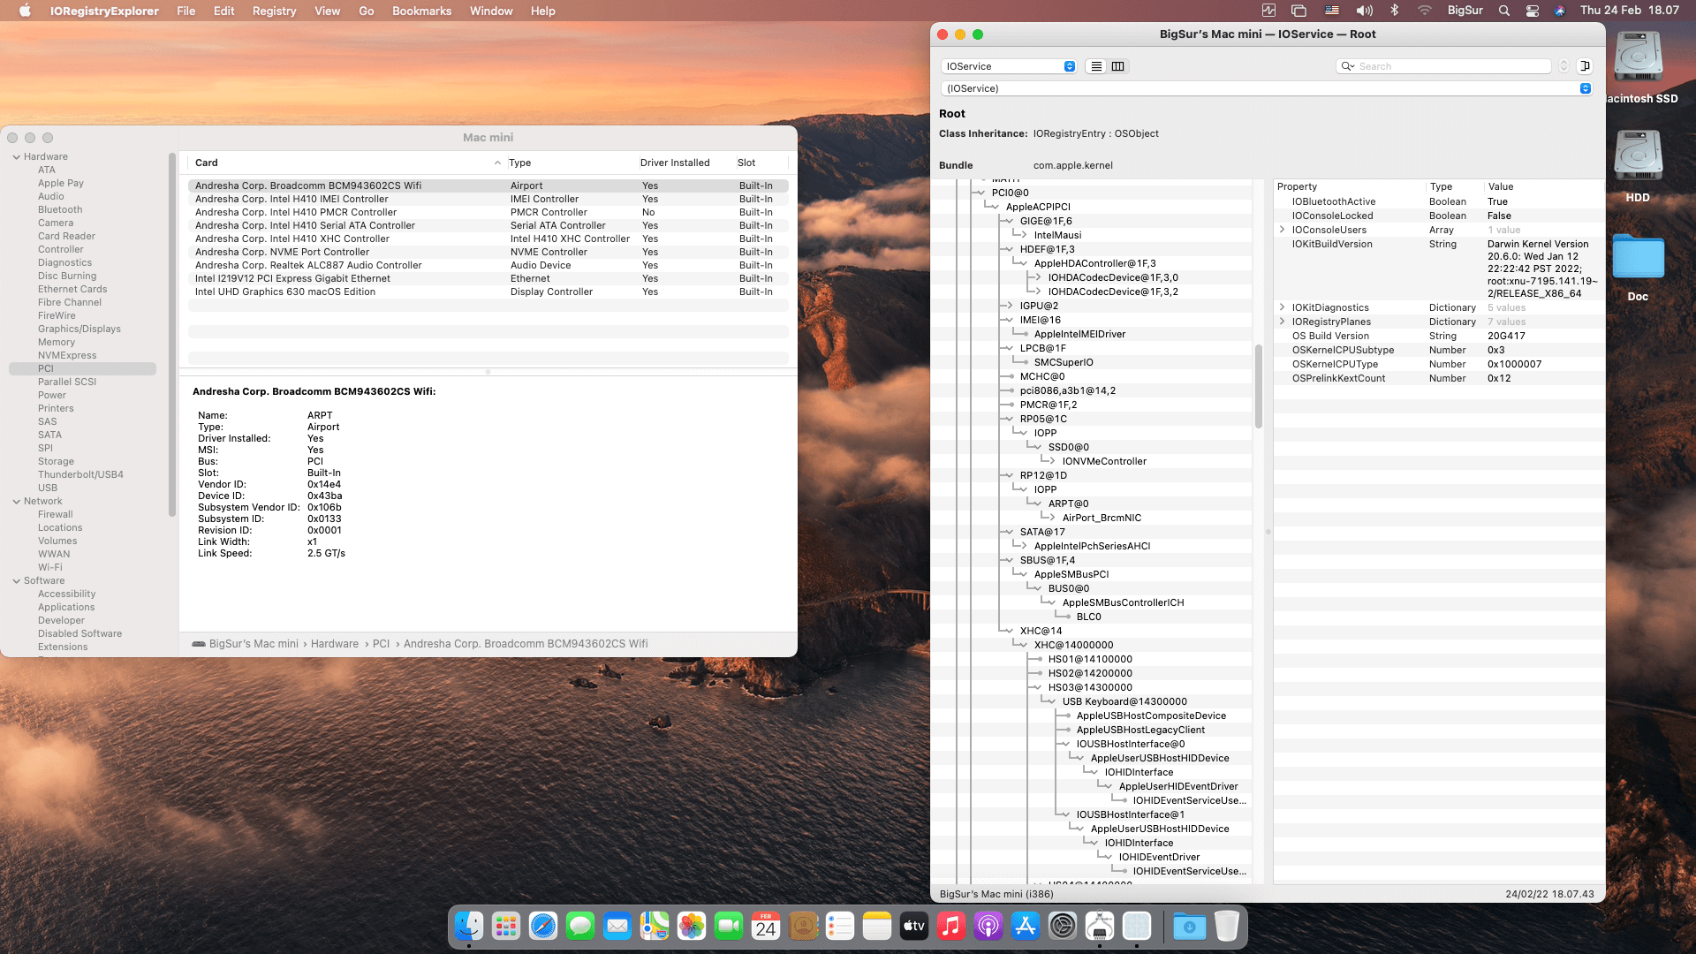Open Safari from the Dock
Viewport: 1696px width, 954px height.
543,926
